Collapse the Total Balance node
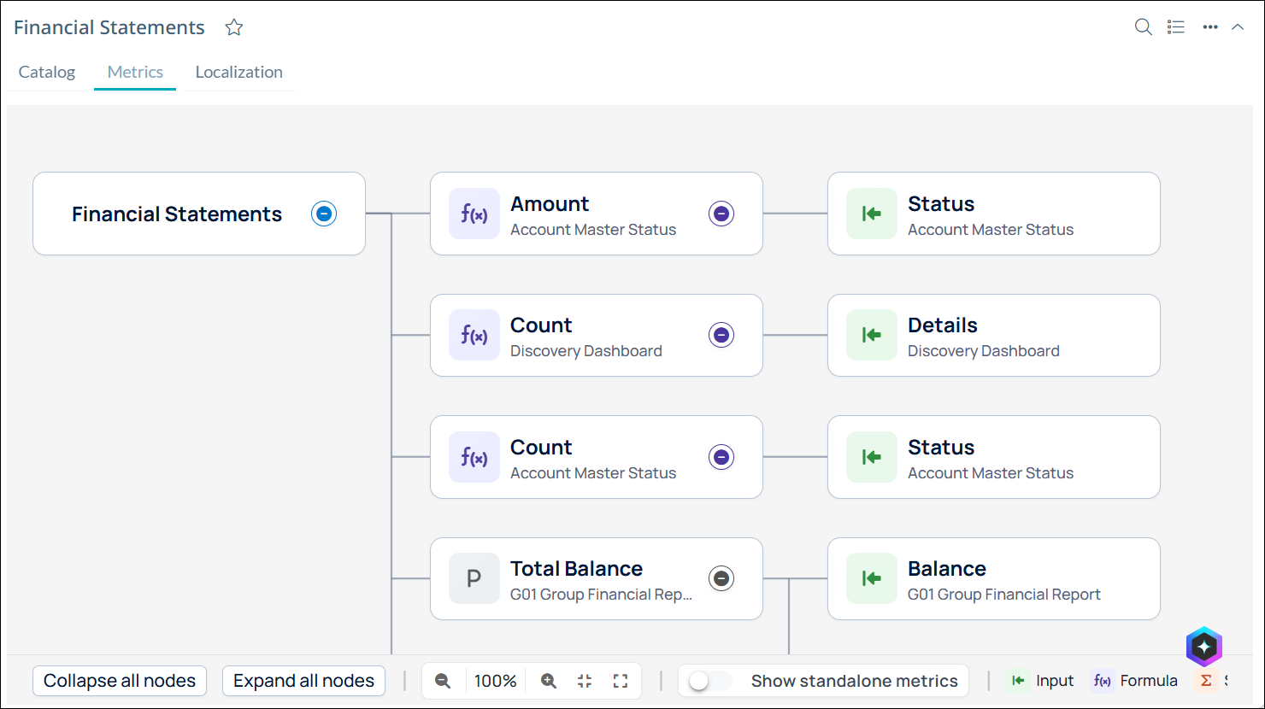This screenshot has height=709, width=1265. (x=721, y=578)
